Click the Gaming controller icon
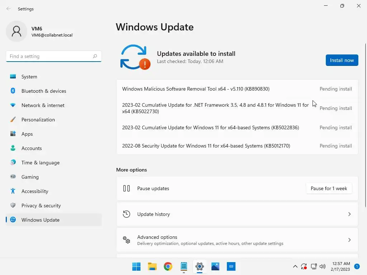 (x=13, y=177)
